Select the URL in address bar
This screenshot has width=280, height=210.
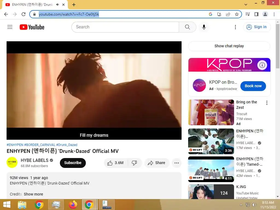point(69,14)
